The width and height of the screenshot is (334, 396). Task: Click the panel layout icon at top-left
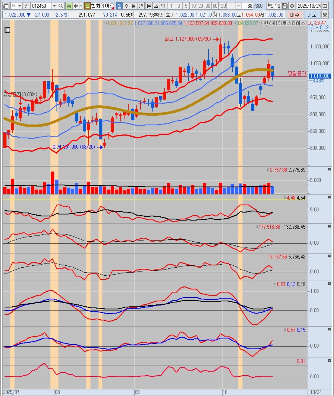(x=6, y=6)
